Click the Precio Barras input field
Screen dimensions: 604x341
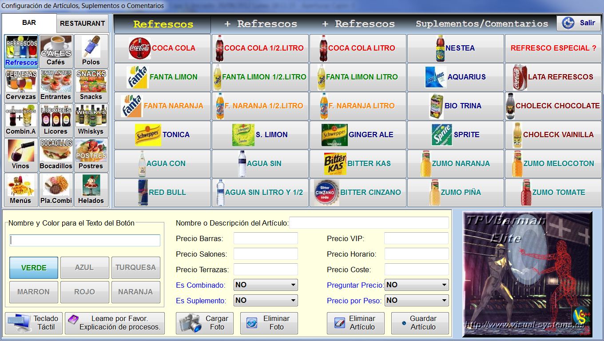click(x=266, y=238)
